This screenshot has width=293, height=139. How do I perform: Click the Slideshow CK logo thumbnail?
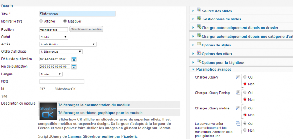48,111
